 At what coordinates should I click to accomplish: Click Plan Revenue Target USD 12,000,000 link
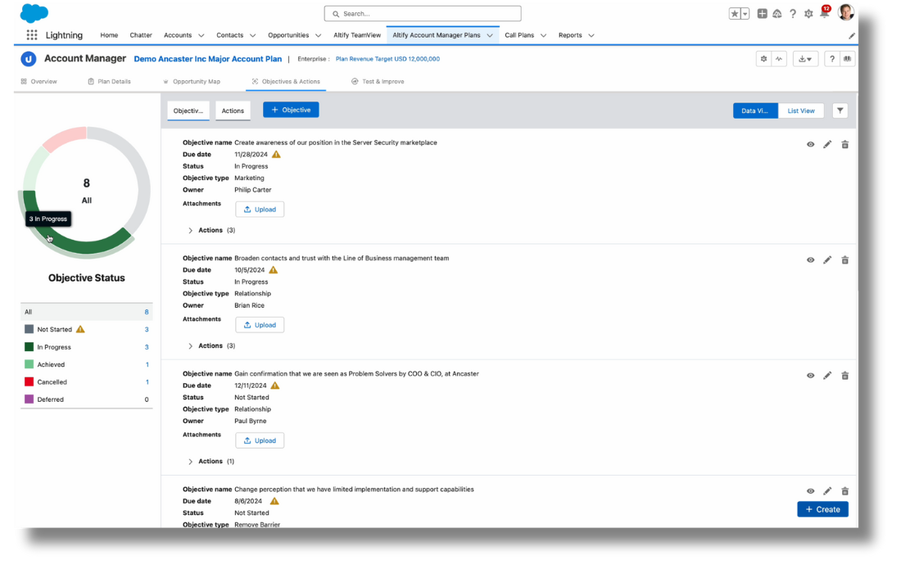(x=387, y=59)
